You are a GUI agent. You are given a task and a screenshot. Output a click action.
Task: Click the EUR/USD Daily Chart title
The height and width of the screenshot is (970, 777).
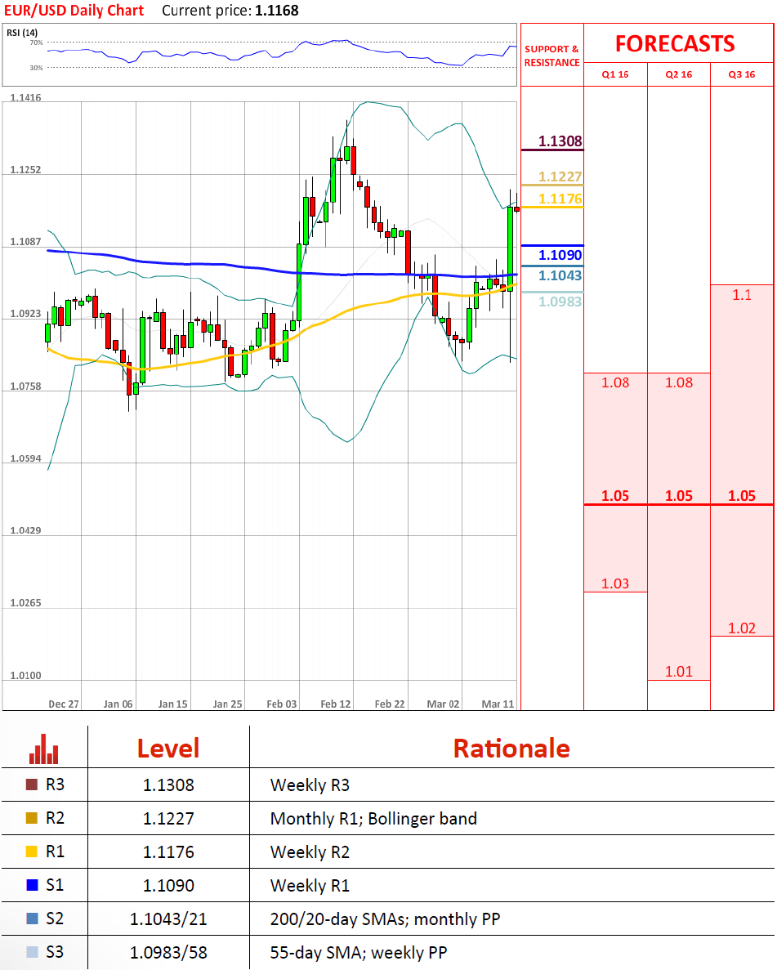coord(74,11)
